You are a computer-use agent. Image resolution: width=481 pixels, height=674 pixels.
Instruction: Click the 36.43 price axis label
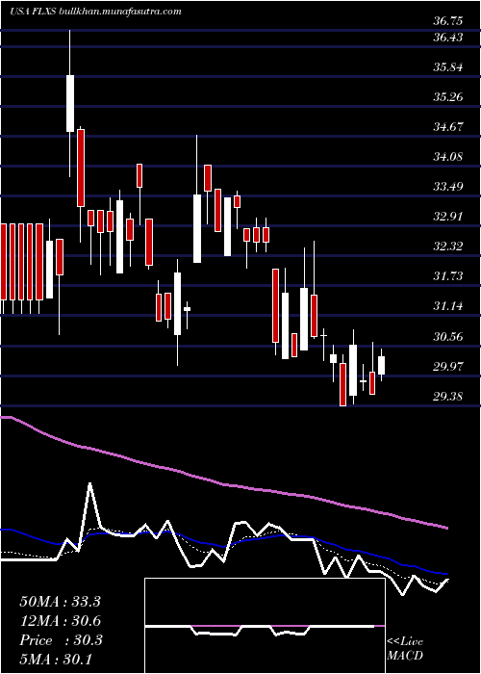447,38
